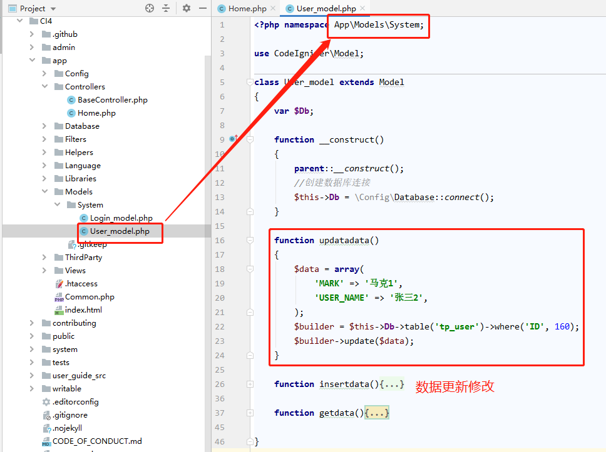Open the Project panel settings gear
The height and width of the screenshot is (452, 606).
(187, 8)
